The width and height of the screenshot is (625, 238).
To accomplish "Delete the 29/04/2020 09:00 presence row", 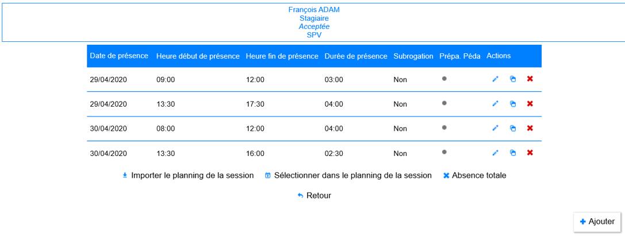I will (x=530, y=79).
